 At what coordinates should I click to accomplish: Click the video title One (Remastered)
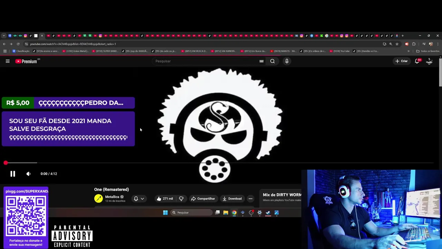coord(111,190)
